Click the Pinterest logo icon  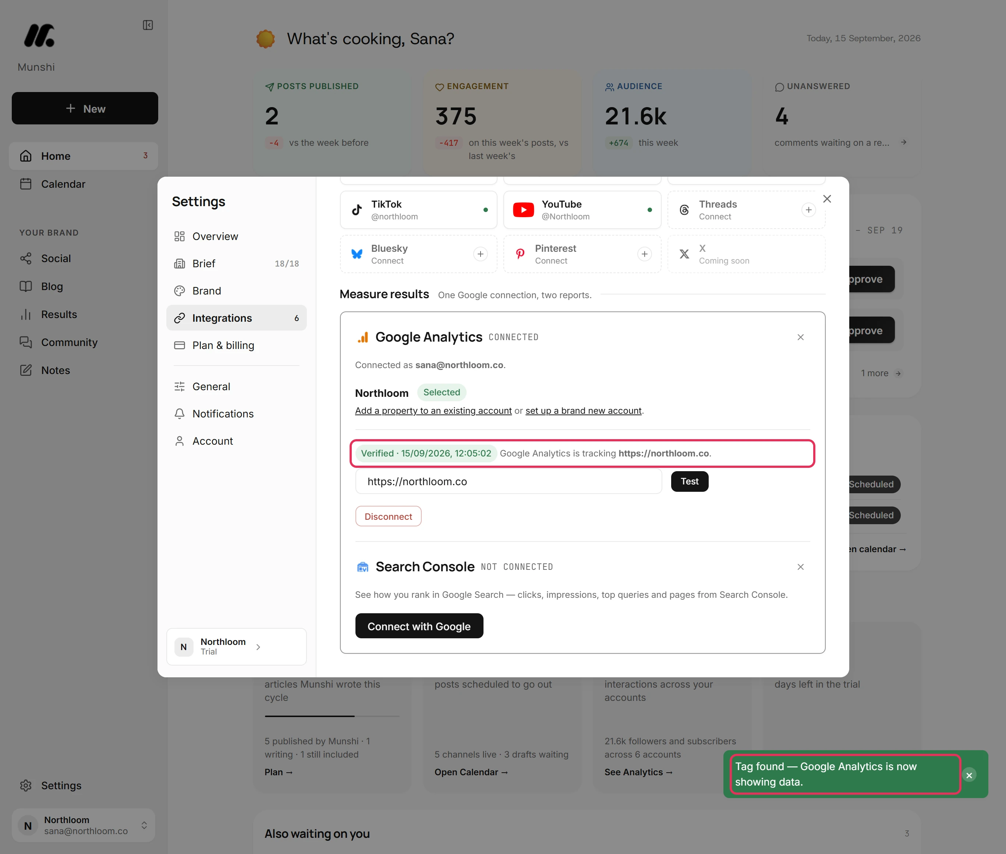click(520, 254)
